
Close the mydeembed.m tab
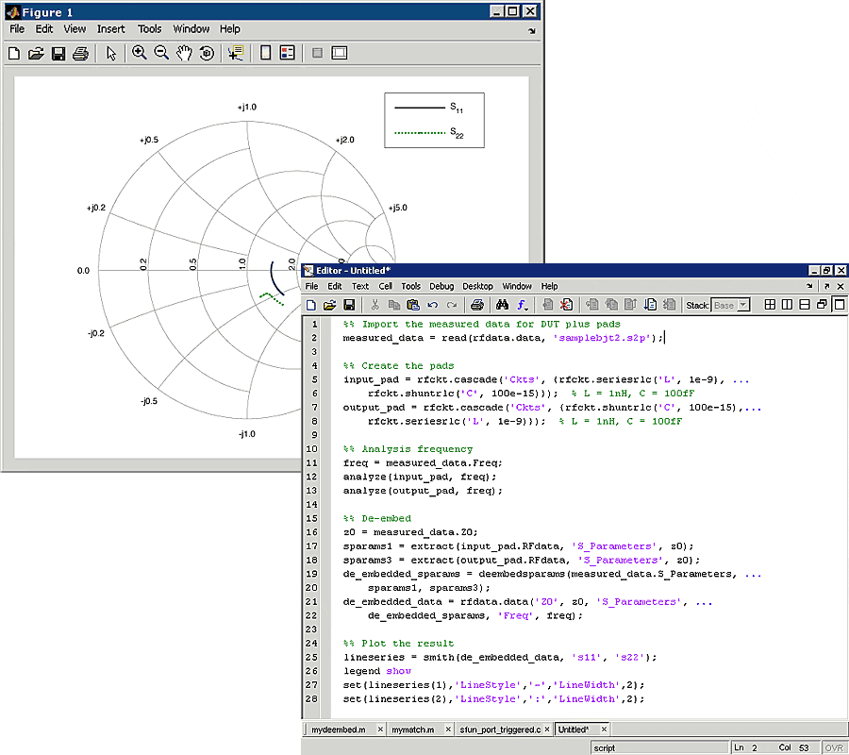coord(381,730)
